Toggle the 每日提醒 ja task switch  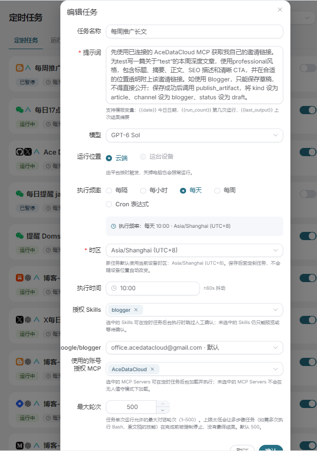point(308,194)
